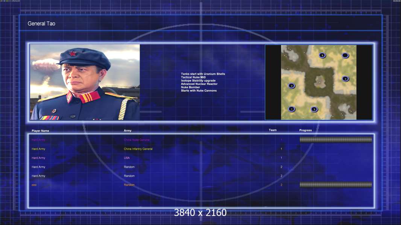Pick start position marker 3 on map
The height and width of the screenshot is (225, 401).
point(314,109)
